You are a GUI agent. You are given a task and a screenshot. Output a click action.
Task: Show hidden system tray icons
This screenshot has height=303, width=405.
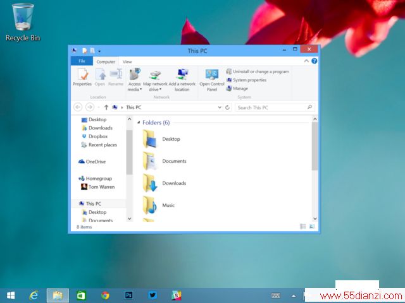[294, 296]
